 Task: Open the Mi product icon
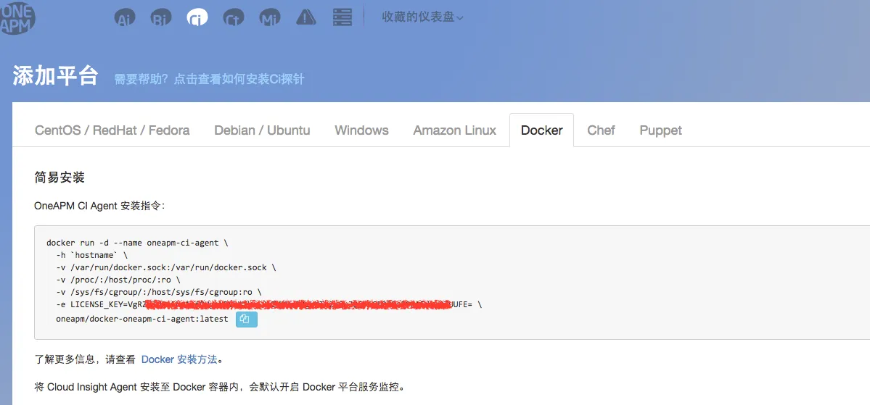click(270, 17)
